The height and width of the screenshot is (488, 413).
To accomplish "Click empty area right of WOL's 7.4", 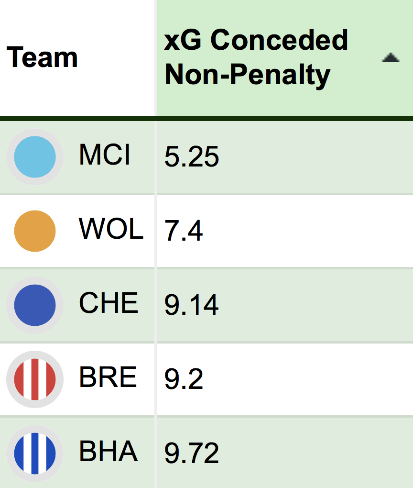I will pyautogui.click(x=308, y=231).
